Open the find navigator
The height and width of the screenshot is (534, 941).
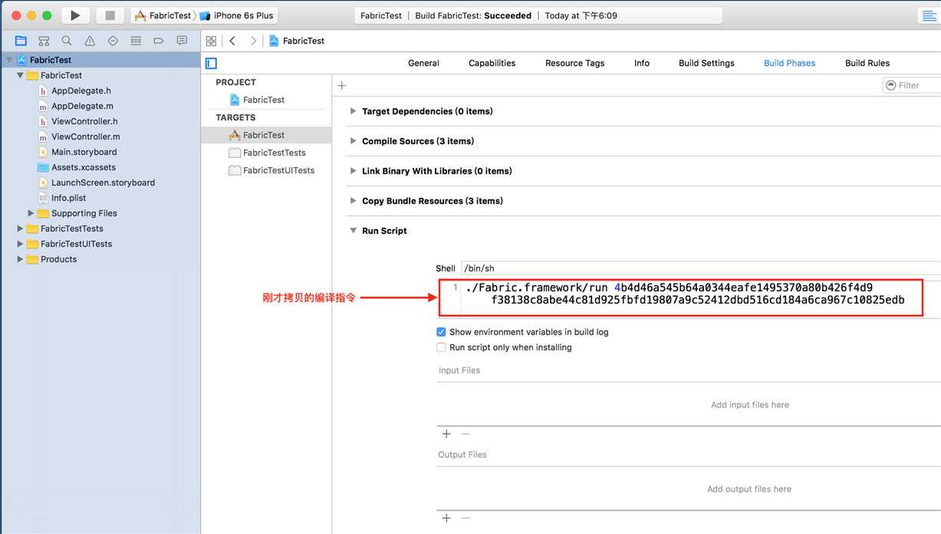pyautogui.click(x=67, y=41)
